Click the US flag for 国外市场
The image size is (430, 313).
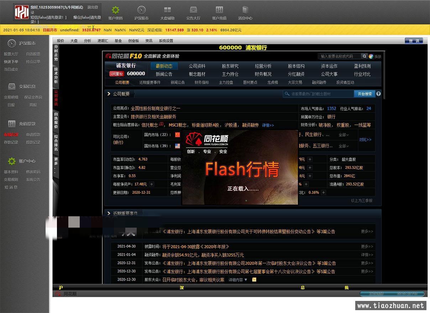178,146
